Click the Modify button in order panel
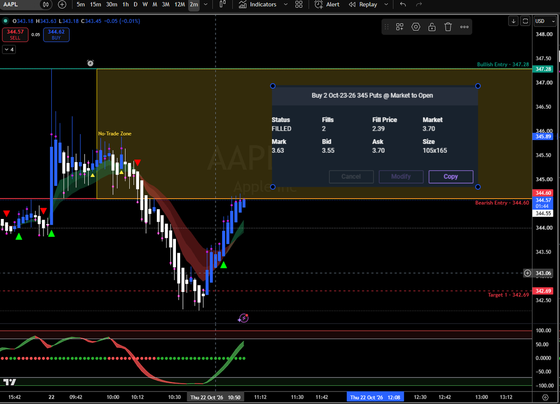The image size is (560, 404). 401,177
